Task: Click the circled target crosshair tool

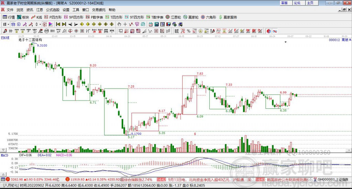Action: [70, 31]
